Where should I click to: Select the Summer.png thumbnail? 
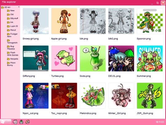click(x=150, y=58)
